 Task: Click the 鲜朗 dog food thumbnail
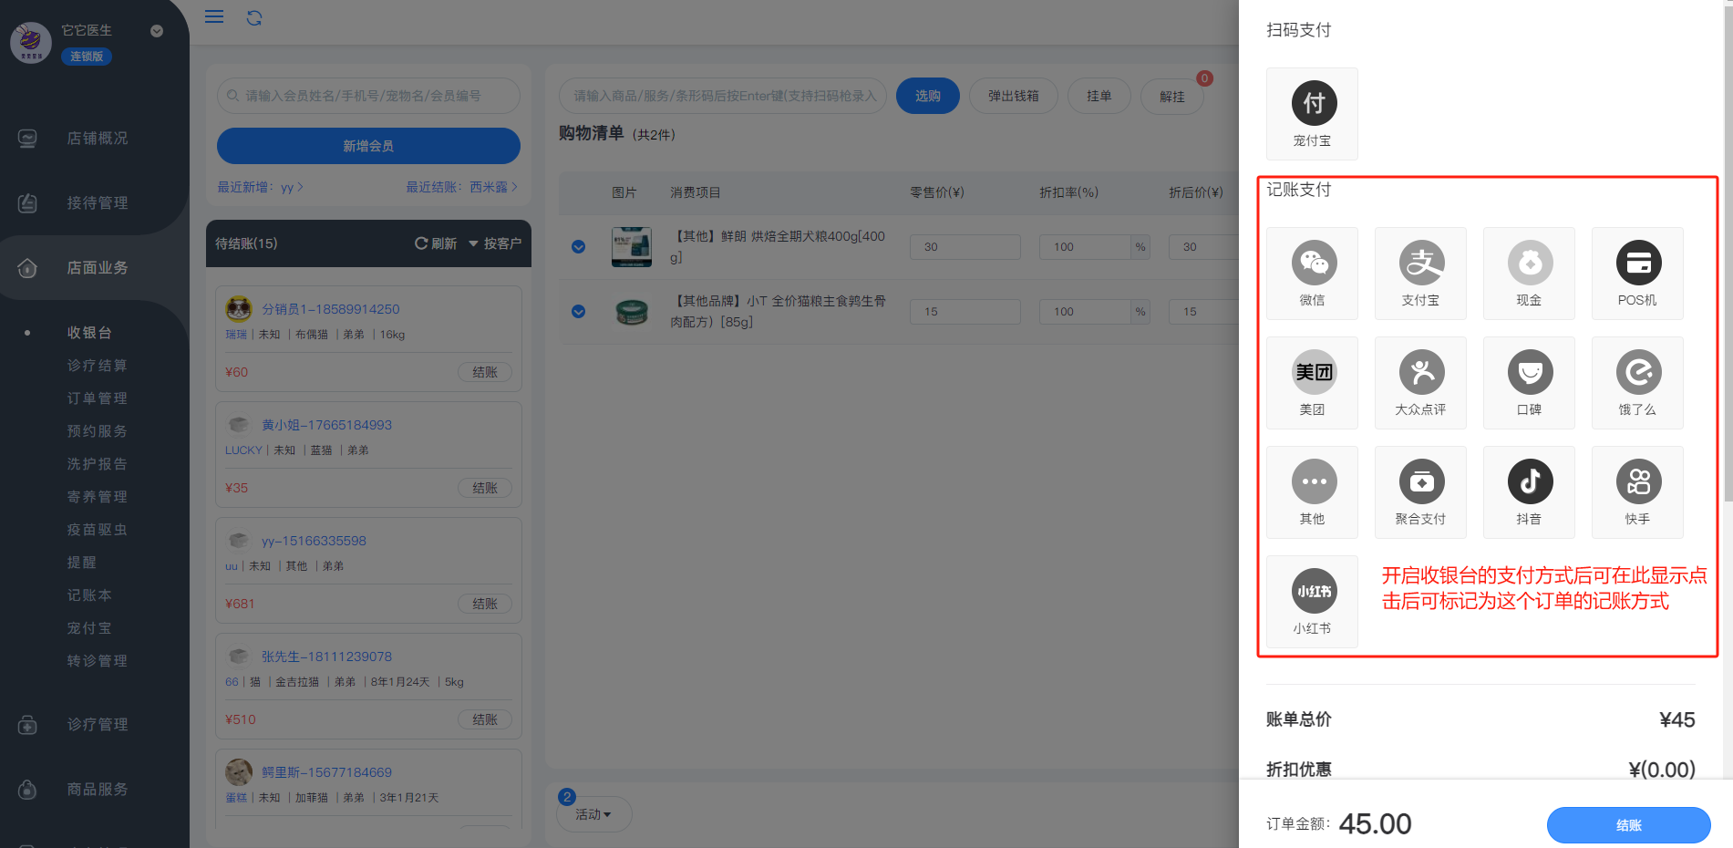coord(632,247)
